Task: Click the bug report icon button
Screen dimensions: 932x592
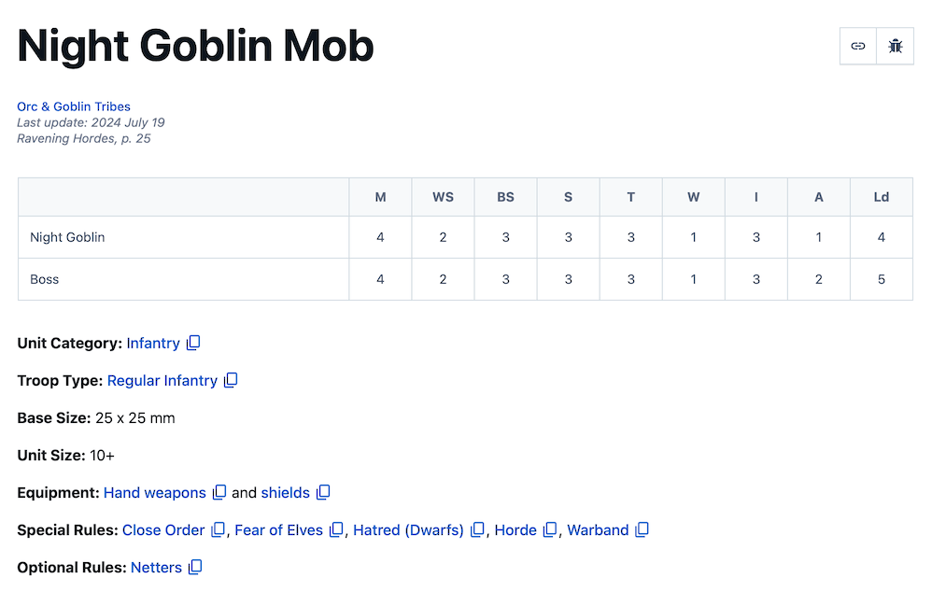Action: [x=895, y=46]
